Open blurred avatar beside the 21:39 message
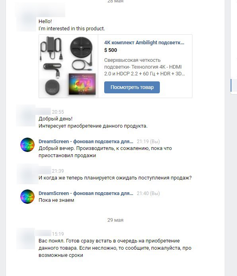Viewport: 237px width, 276px height. pyautogui.click(x=26, y=174)
